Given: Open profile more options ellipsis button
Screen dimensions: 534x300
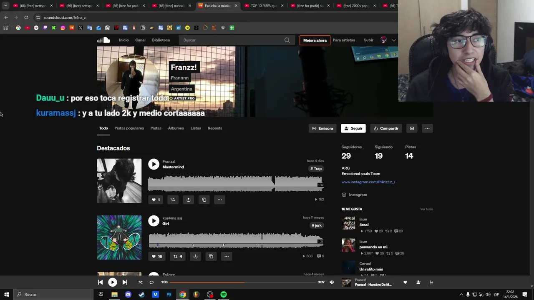Looking at the screenshot, I should [x=427, y=128].
